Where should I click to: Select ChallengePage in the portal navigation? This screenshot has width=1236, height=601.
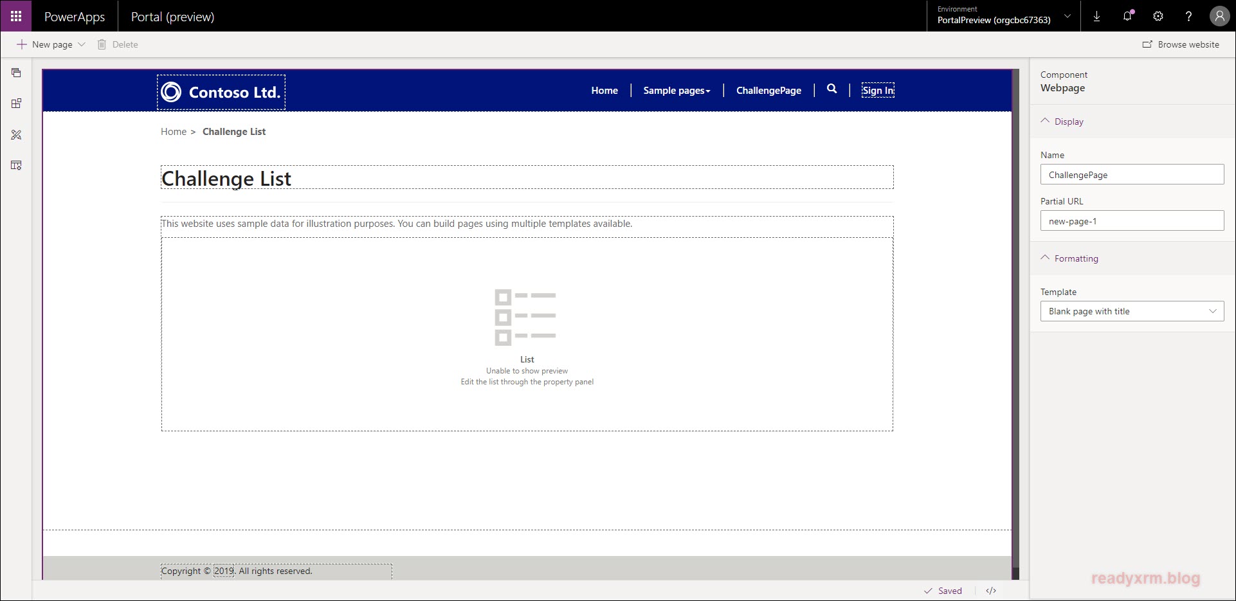pyautogui.click(x=768, y=91)
